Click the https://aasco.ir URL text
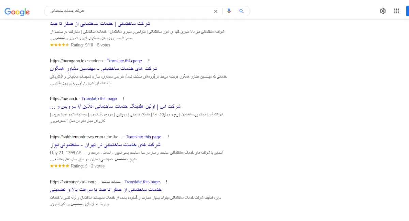The height and width of the screenshot is (221, 409). 64,99
